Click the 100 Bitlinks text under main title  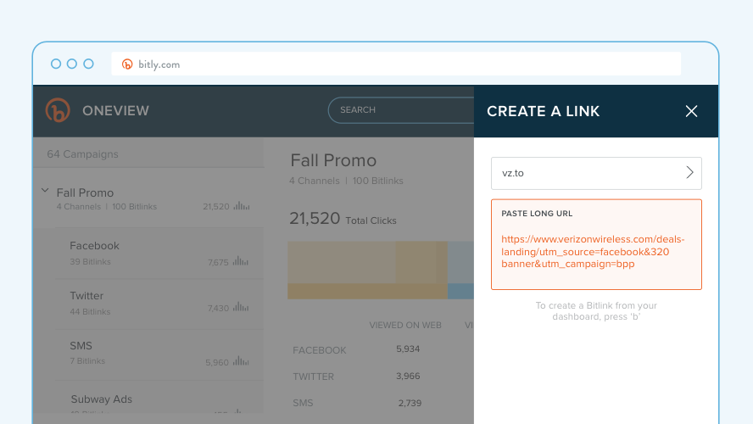(x=378, y=181)
